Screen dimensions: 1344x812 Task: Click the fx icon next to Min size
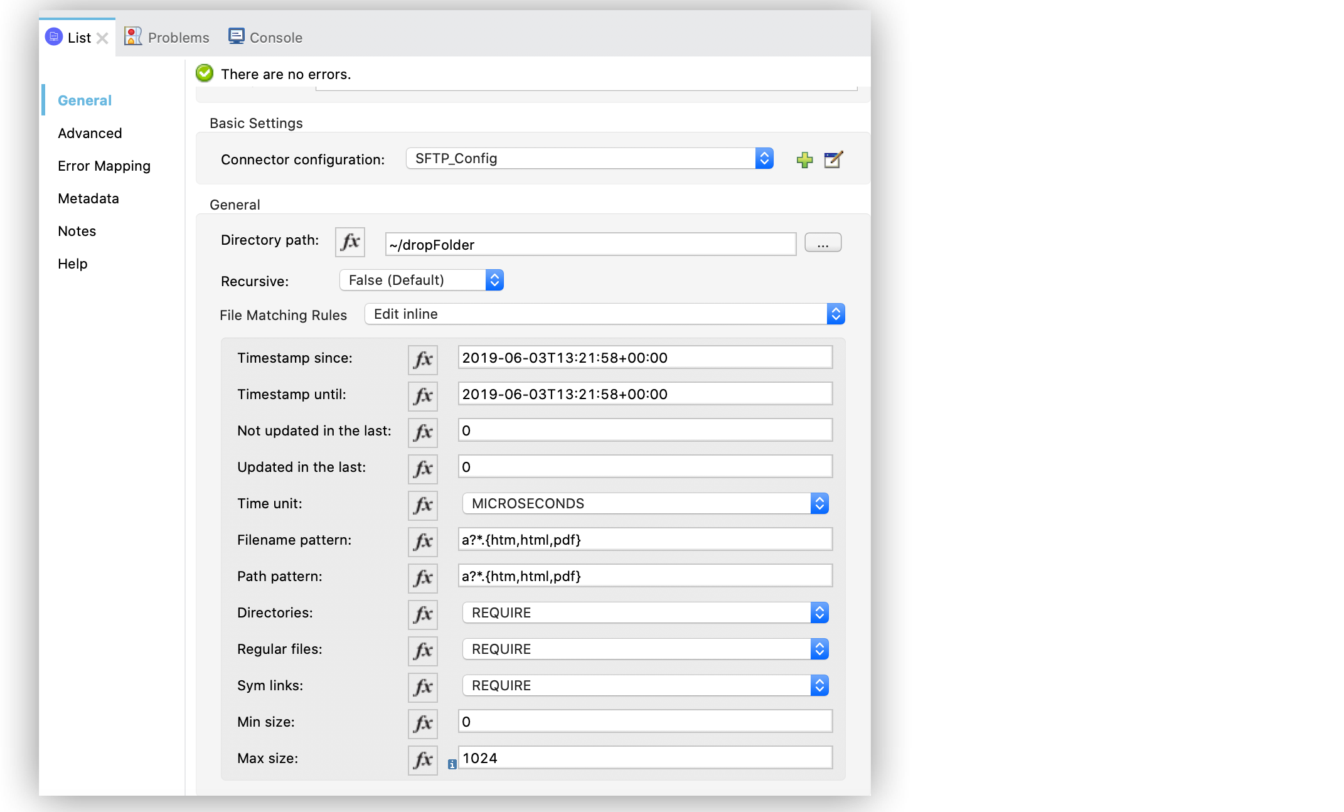coord(422,722)
